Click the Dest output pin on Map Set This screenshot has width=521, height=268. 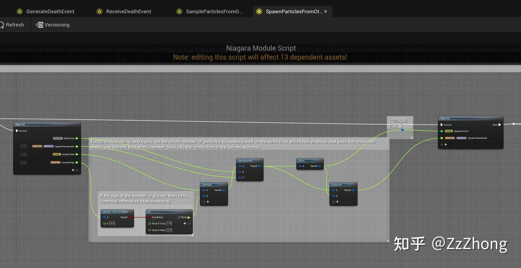coord(500,125)
